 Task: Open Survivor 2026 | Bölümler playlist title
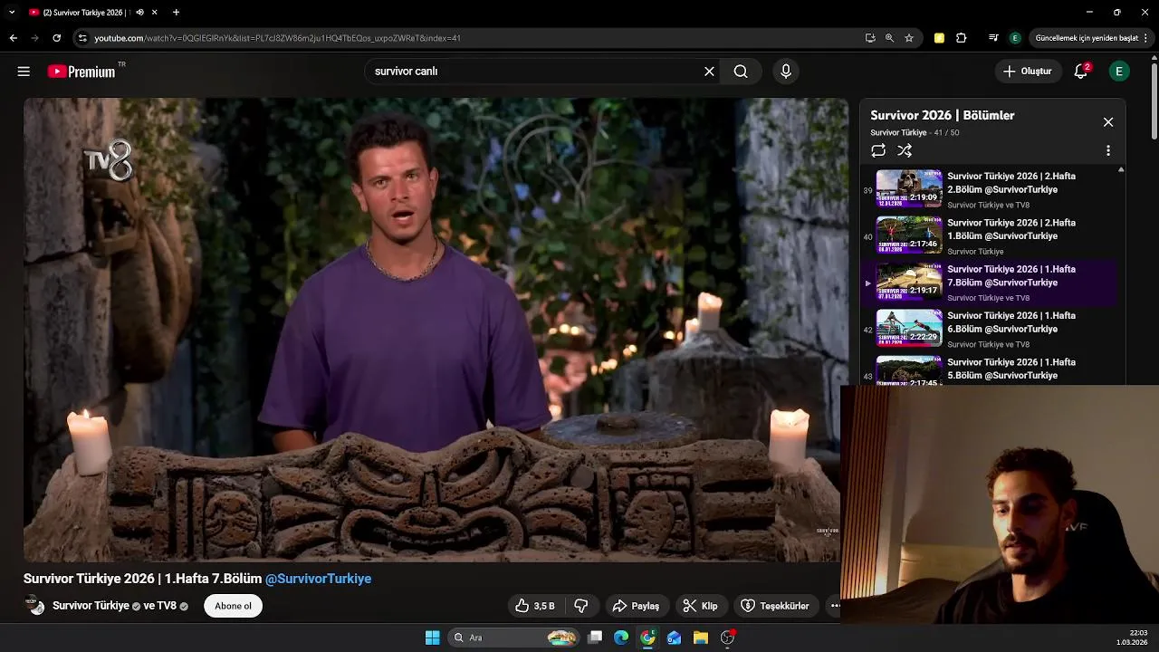(943, 115)
